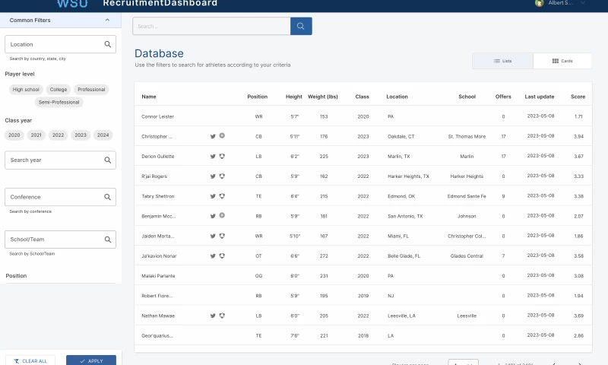Screen dimensions: 608x365
Task: Open Benjamin Mcc...'s Twitter icon
Action: click(x=213, y=216)
